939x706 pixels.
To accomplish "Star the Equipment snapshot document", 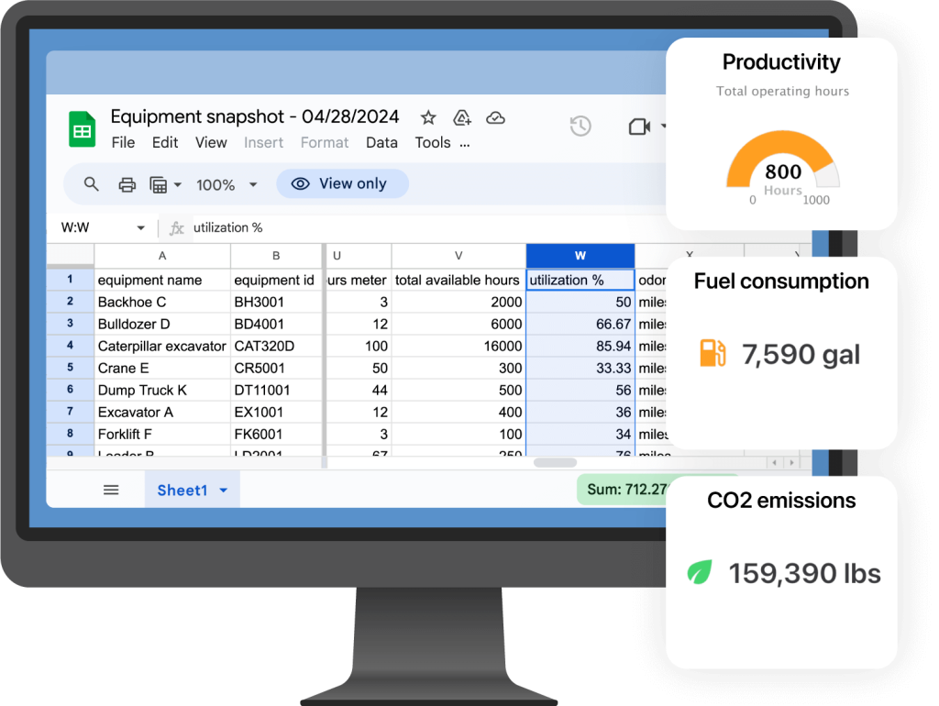I will 428,117.
